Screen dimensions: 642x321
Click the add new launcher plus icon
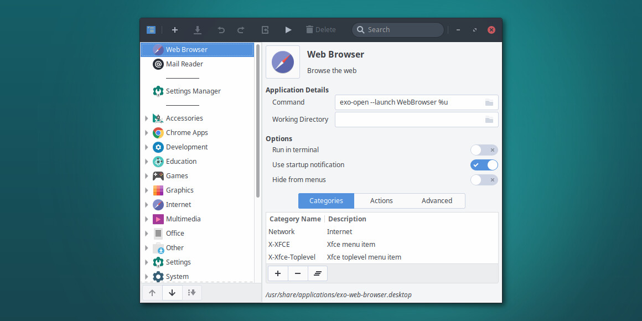tap(175, 30)
